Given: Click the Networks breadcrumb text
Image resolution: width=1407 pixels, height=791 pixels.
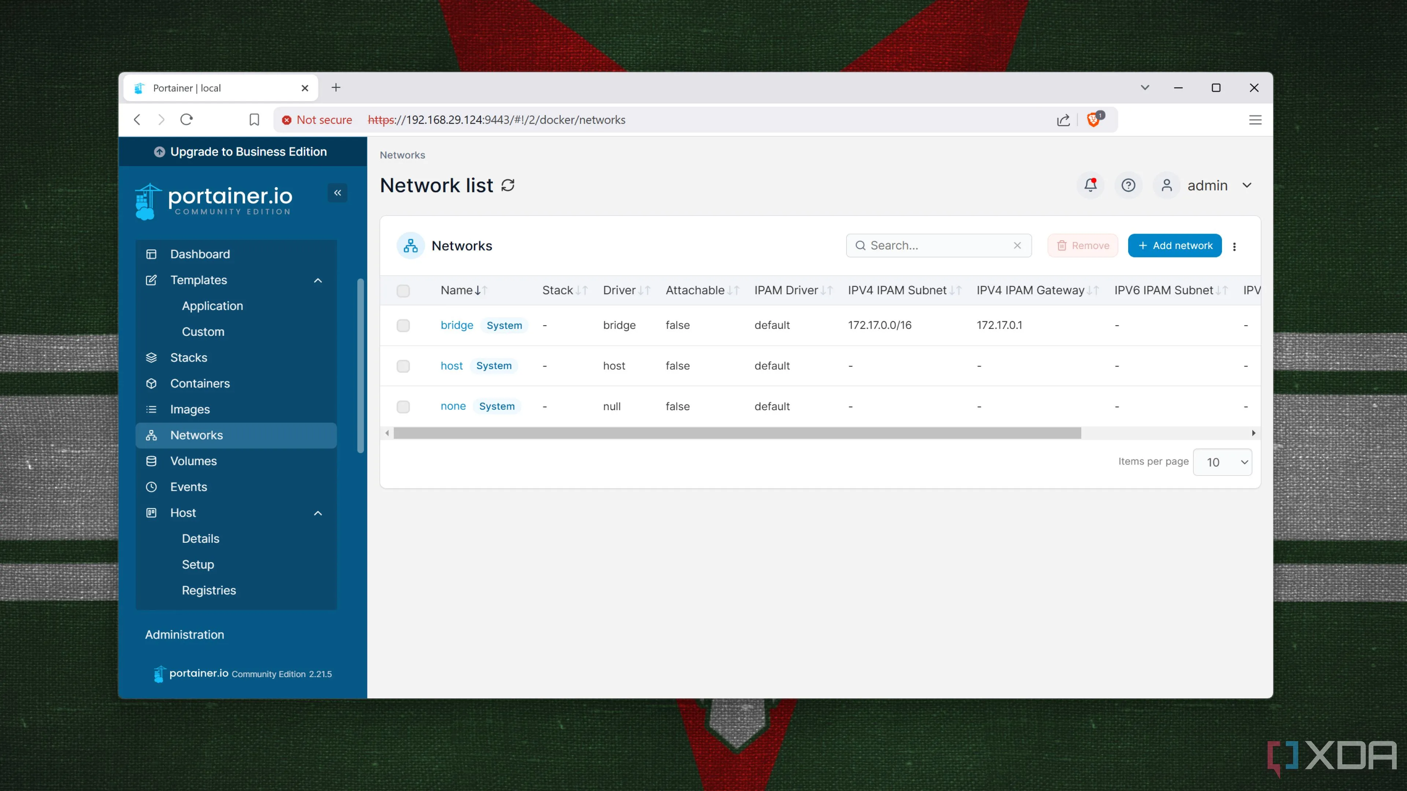Looking at the screenshot, I should [x=402, y=155].
